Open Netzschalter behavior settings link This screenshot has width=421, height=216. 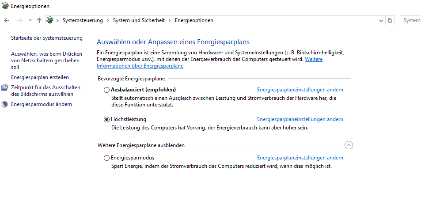click(46, 61)
